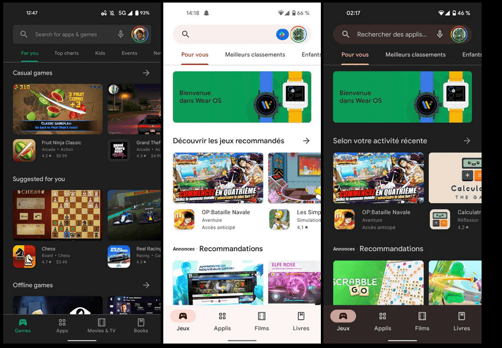
Task: Tap the search magnifier in the left phone
Action: pos(24,34)
